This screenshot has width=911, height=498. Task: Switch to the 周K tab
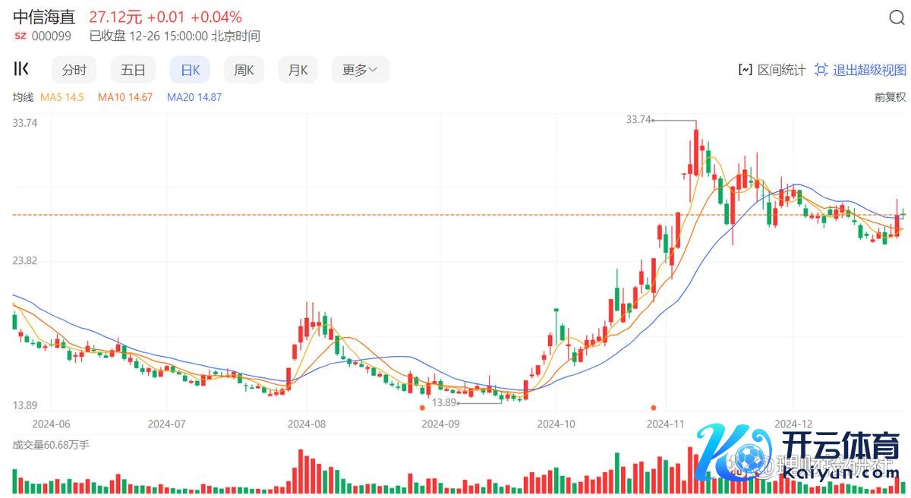244,70
